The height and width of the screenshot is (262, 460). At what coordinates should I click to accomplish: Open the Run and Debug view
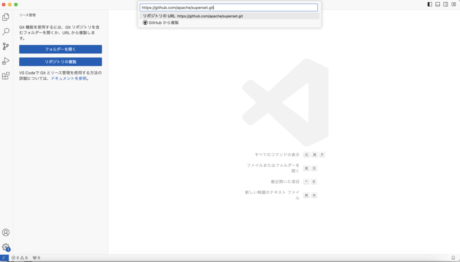(x=6, y=61)
